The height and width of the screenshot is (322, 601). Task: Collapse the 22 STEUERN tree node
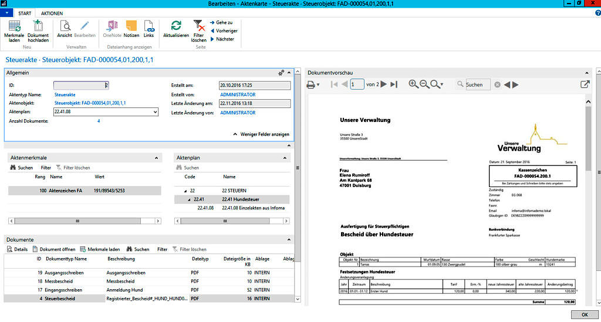click(x=186, y=191)
